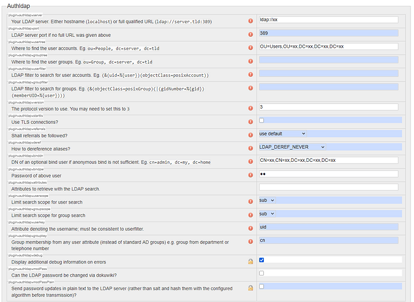Image resolution: width=414 pixels, height=302 pixels.
Task: Click the bind user DN input field
Action: [328, 160]
